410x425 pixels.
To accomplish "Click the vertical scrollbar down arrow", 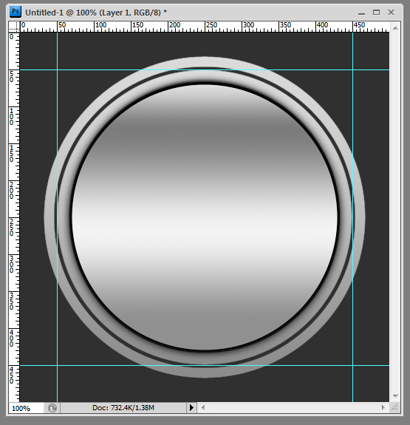I will [395, 396].
